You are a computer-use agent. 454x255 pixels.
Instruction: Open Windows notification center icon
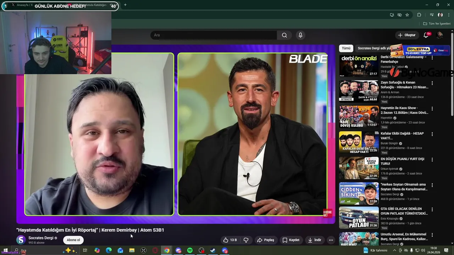point(447,250)
